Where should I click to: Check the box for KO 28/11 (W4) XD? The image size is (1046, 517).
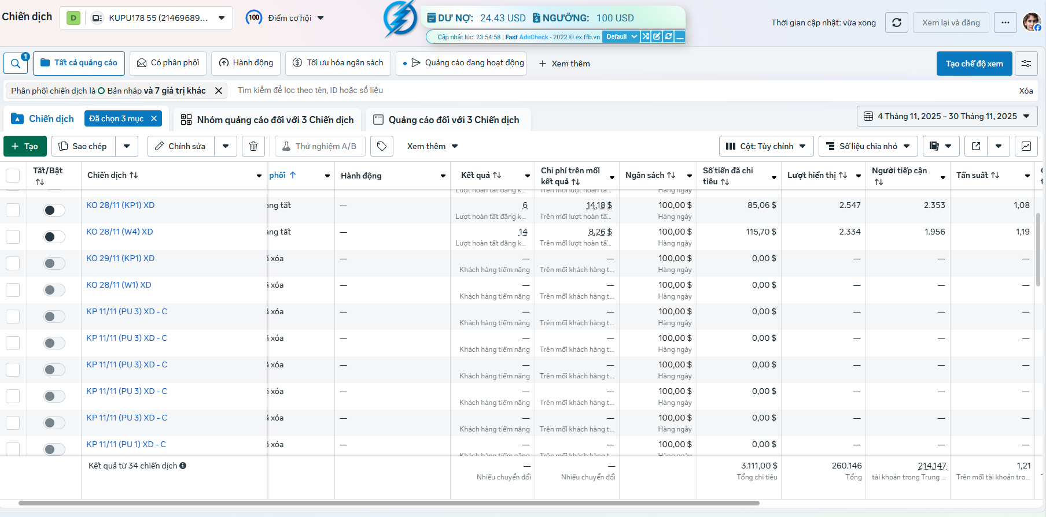tap(13, 237)
